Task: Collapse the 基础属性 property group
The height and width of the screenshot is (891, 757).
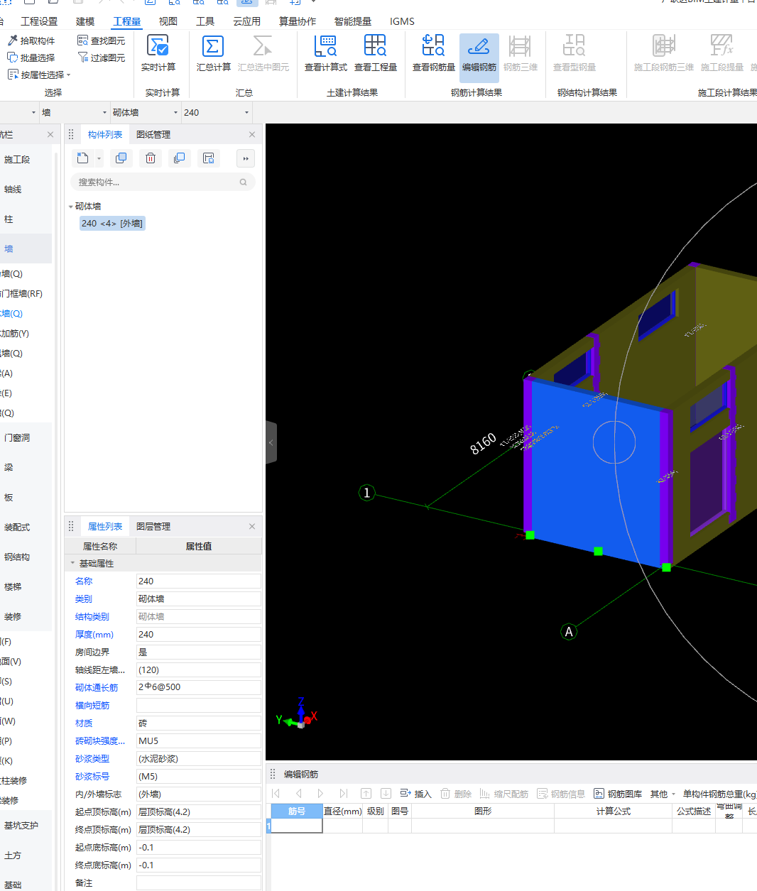Action: [72, 564]
